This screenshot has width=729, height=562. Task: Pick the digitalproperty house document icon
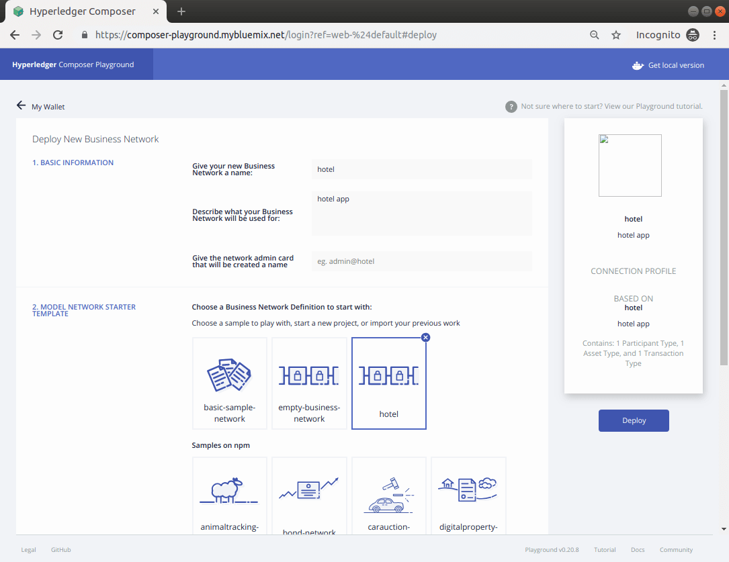(x=468, y=489)
